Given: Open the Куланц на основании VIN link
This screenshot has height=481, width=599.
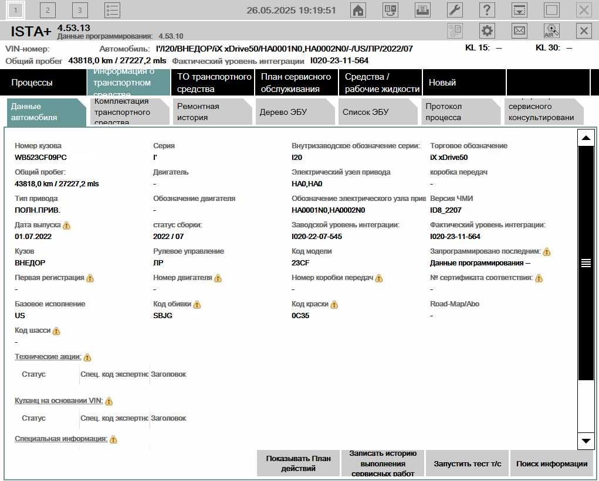Looking at the screenshot, I should 59,401.
